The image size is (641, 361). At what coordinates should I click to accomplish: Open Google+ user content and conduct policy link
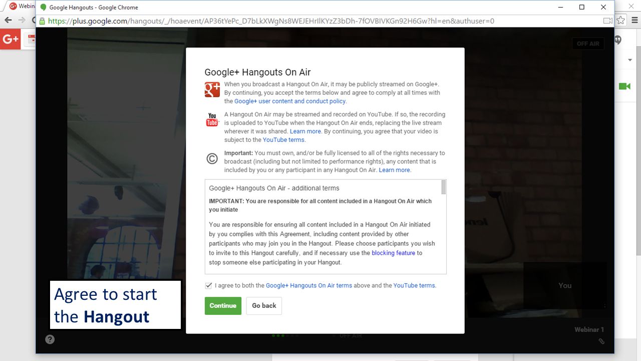click(x=290, y=101)
